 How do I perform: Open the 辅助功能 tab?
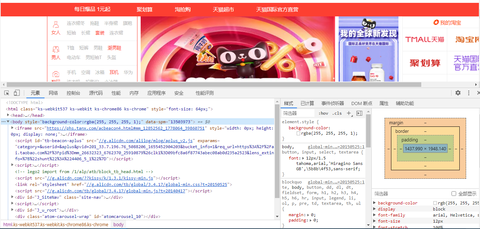click(405, 103)
